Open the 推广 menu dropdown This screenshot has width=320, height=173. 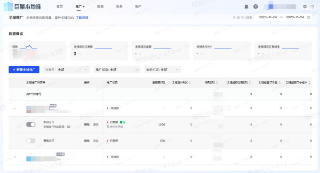pyautogui.click(x=80, y=7)
